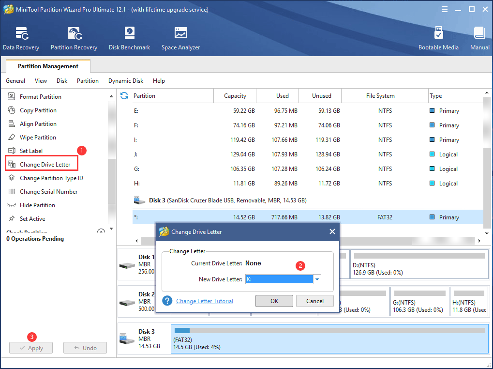493x369 pixels.
Task: Select the Disk 1 drive icon in disk map
Action: click(x=127, y=265)
